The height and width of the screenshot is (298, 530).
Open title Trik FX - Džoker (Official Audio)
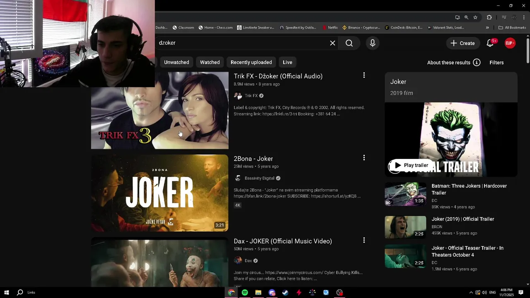(x=278, y=76)
